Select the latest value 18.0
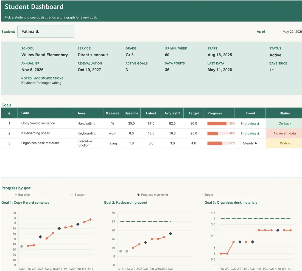The image size is (302, 271). [151, 133]
